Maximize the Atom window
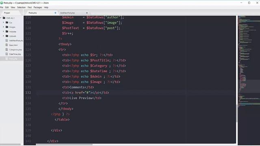260x146 pixels. [x=249, y=3]
